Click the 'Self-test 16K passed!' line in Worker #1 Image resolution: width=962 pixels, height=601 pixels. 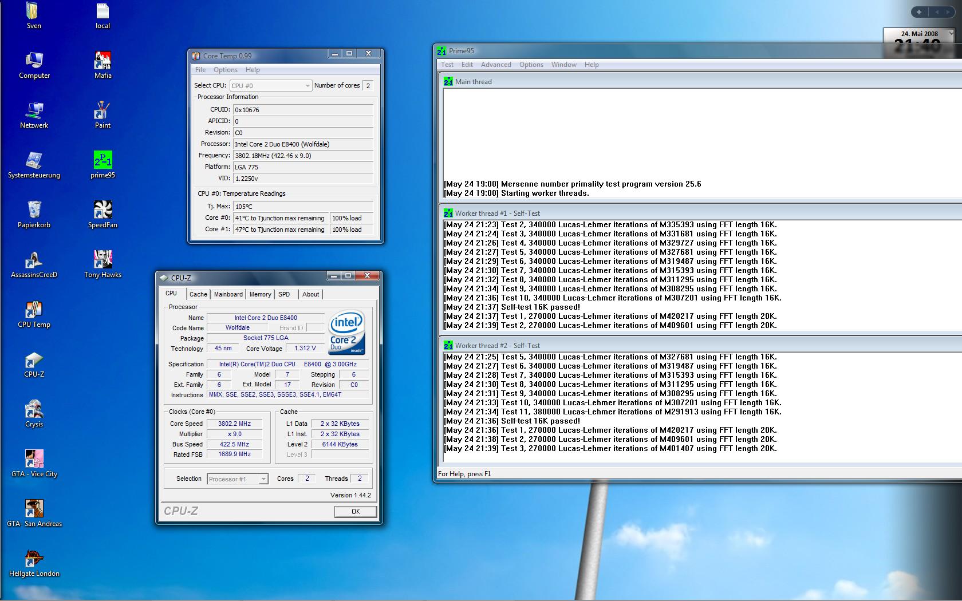pos(512,307)
